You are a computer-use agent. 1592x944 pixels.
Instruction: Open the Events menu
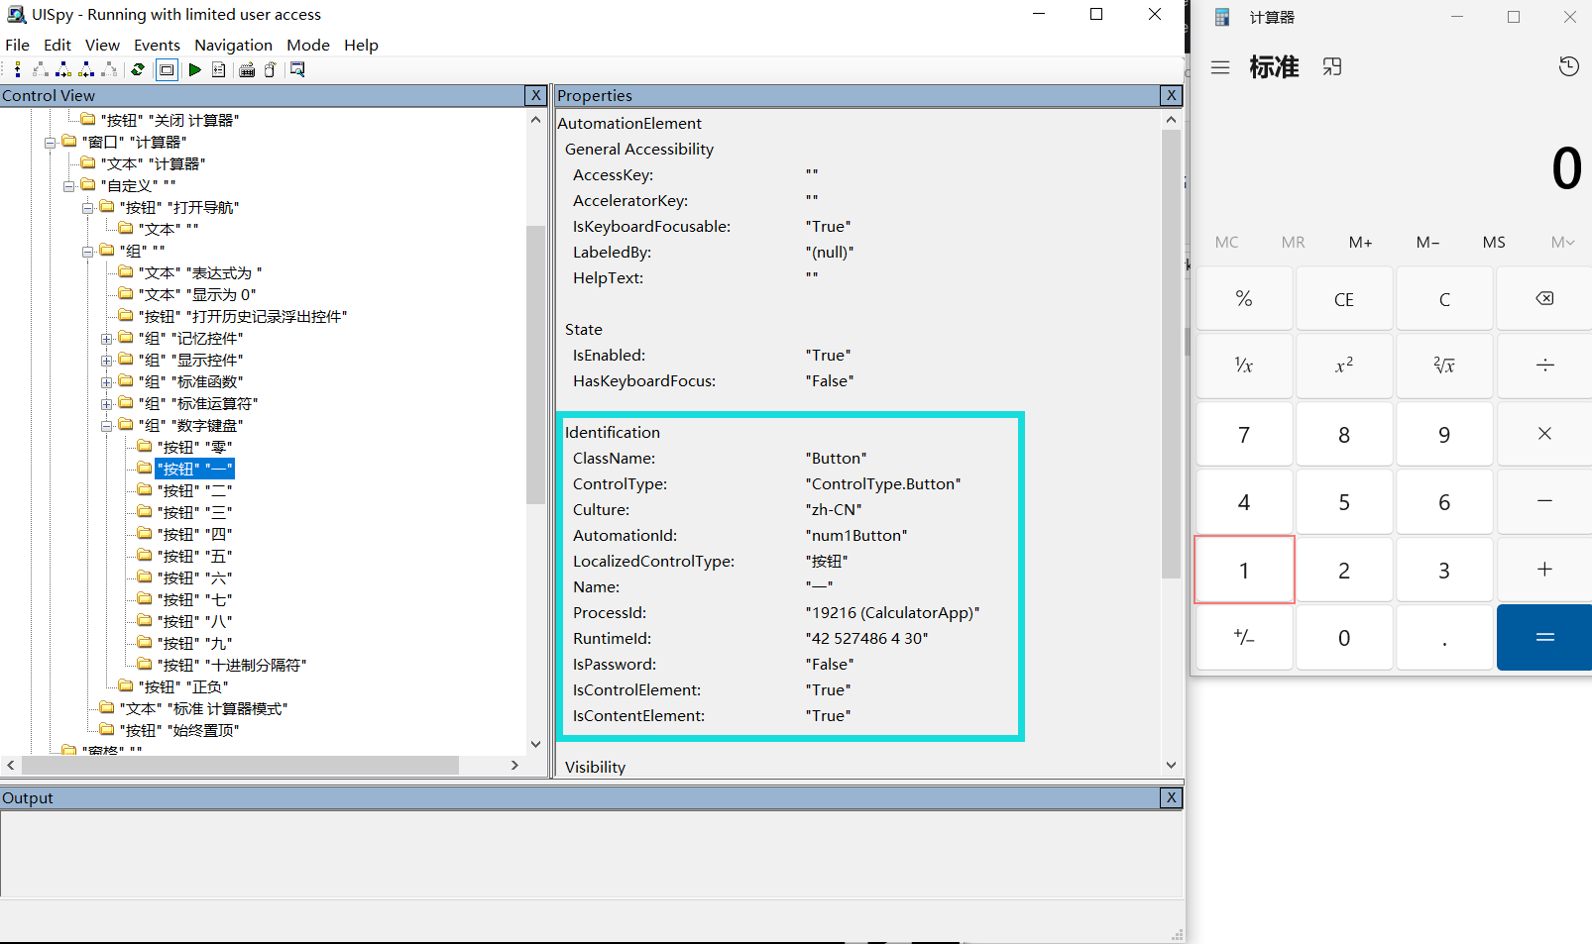(x=157, y=45)
